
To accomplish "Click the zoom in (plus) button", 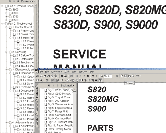I will [x=117, y=76].
